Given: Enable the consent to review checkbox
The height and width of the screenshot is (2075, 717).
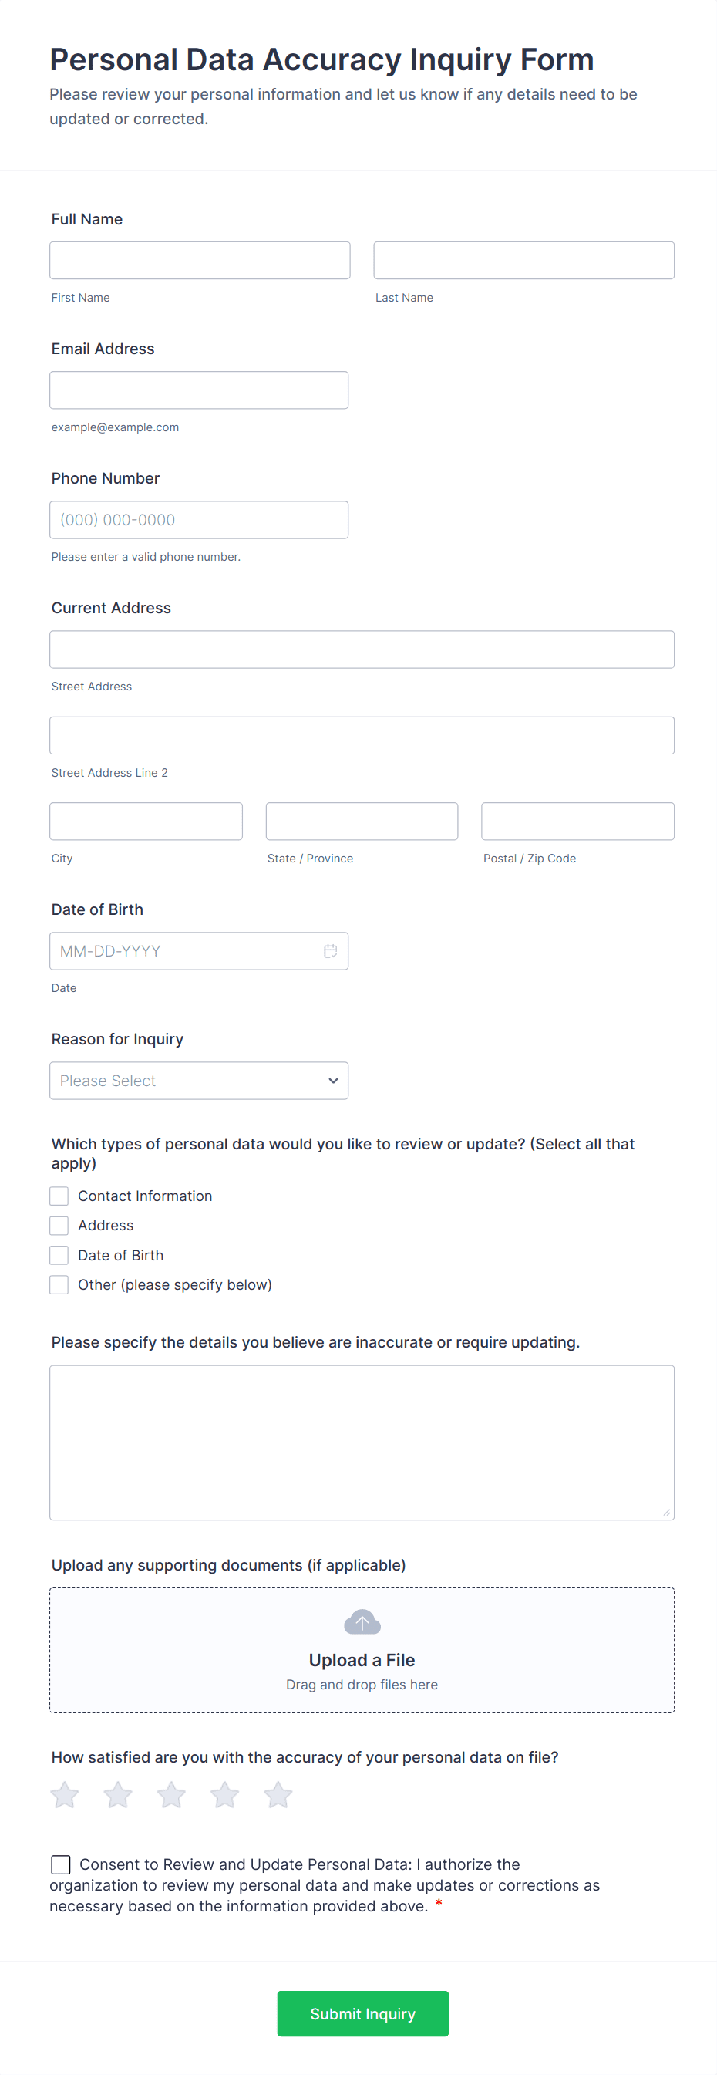Looking at the screenshot, I should pos(60,1864).
